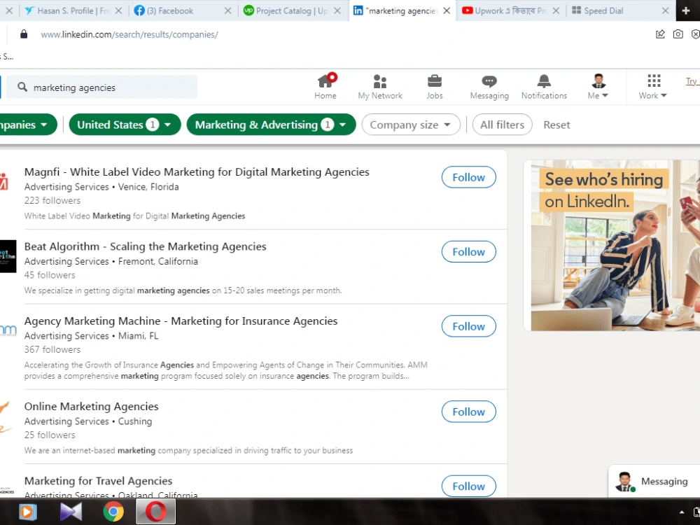Click See who's hiring ad image

(615, 245)
